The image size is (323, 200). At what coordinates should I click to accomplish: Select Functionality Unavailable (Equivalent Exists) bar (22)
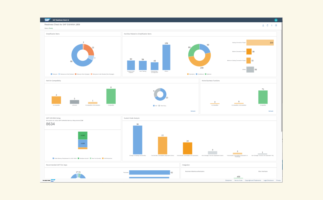(x=162, y=145)
